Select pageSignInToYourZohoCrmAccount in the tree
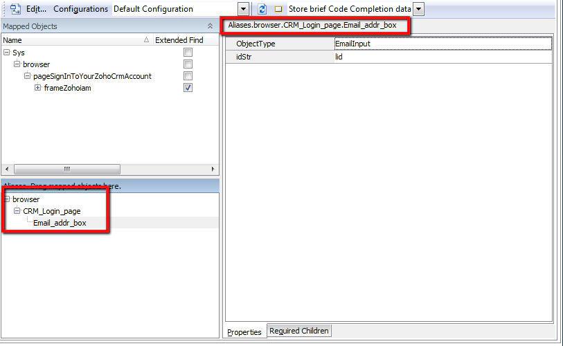Viewport: 563px width, 346px height. [x=92, y=76]
